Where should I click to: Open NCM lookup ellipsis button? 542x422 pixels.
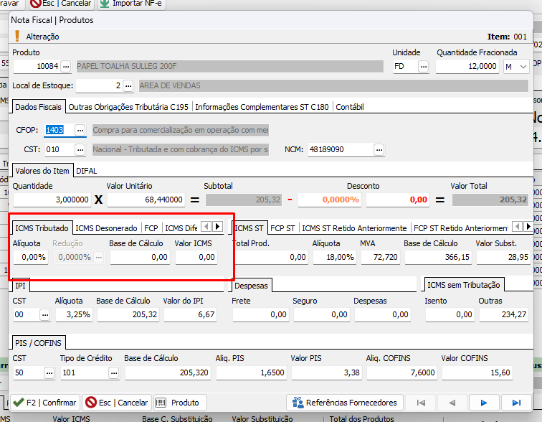click(379, 150)
